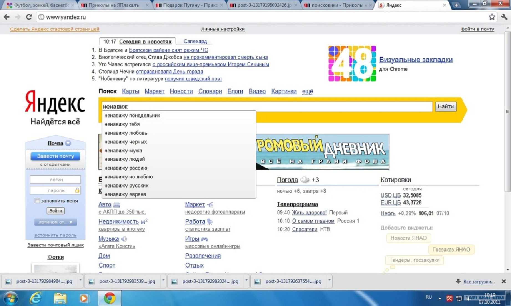Switch to the 'поисковики - Приколы' tab
This screenshot has width=511, height=306.
[337, 5]
